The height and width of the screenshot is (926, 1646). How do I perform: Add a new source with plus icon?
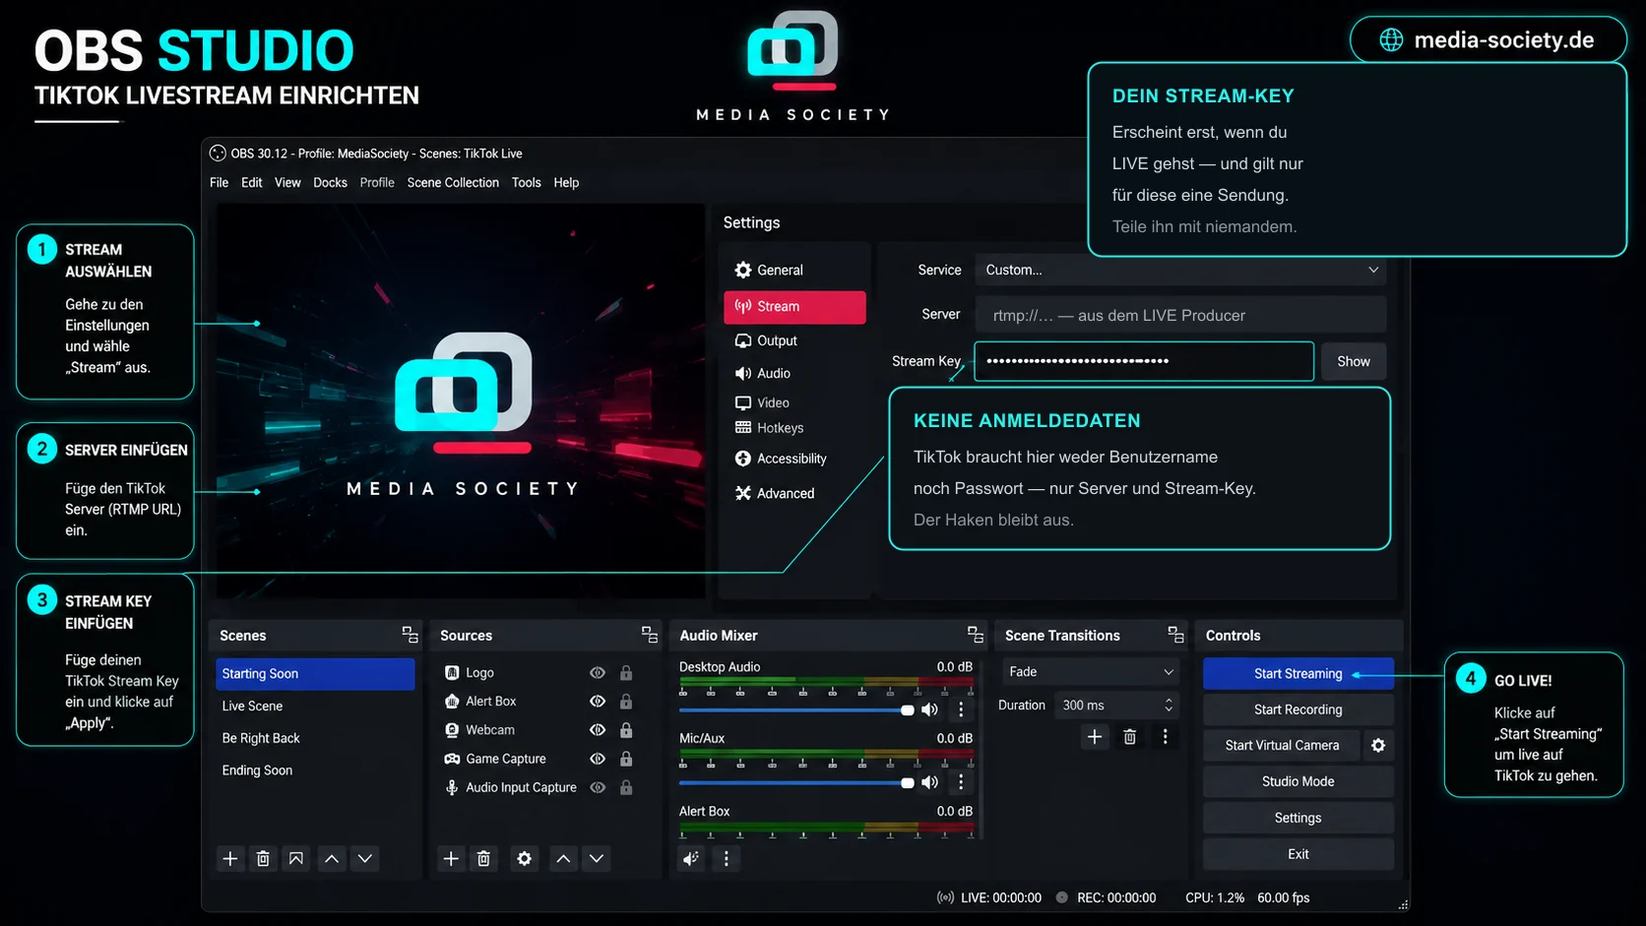pos(451,858)
